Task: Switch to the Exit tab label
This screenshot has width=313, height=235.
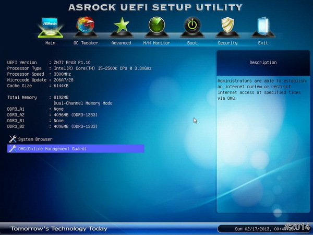Action: pyautogui.click(x=263, y=43)
